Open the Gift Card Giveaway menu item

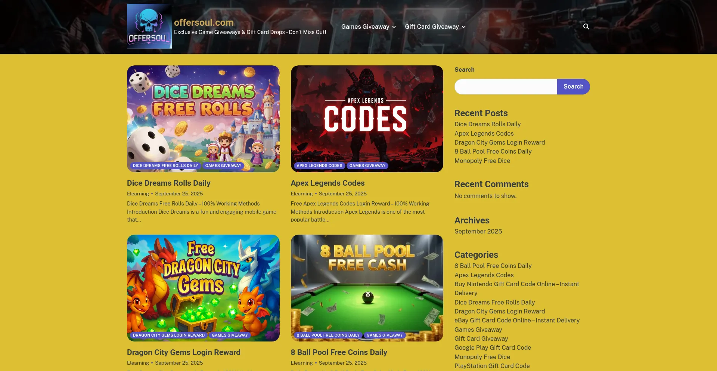[x=432, y=27]
